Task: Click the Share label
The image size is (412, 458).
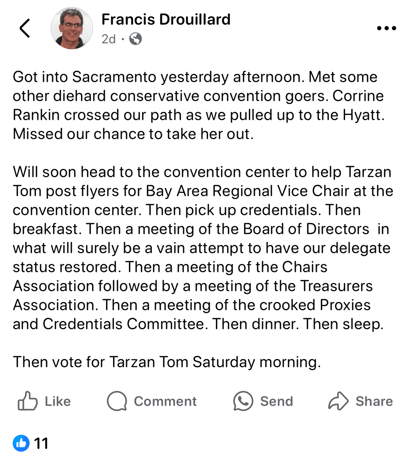Action: (x=374, y=401)
